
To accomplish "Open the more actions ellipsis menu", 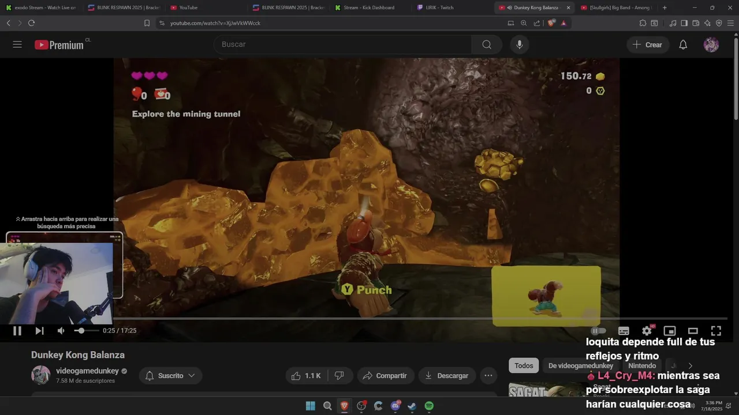I will [488, 376].
